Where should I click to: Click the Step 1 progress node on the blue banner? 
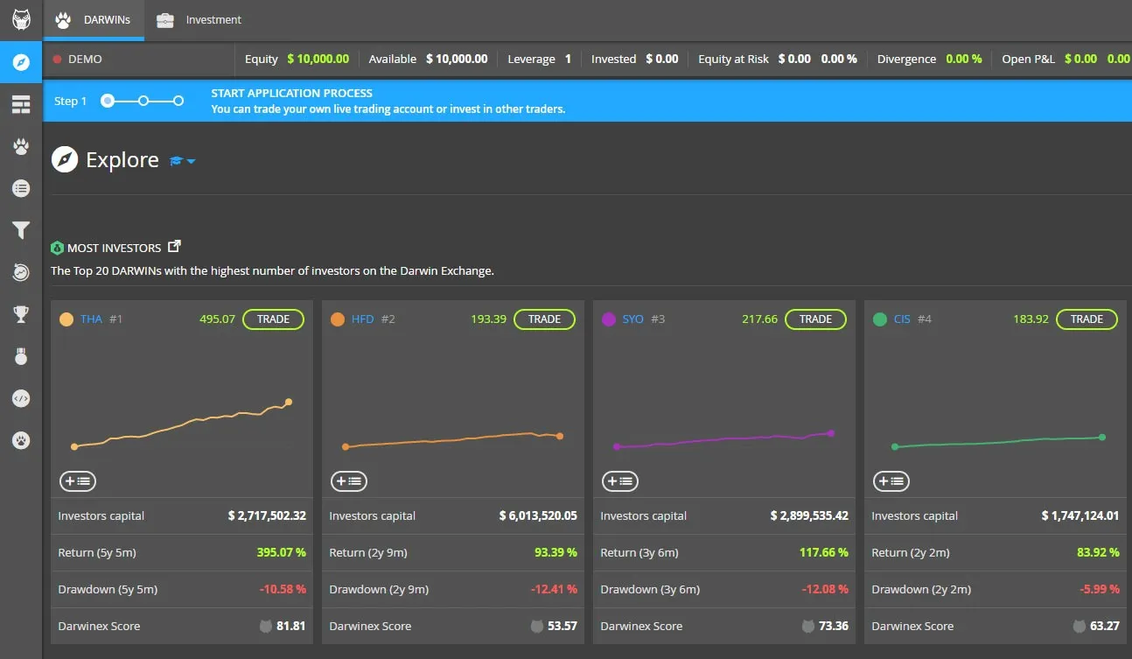click(x=106, y=101)
